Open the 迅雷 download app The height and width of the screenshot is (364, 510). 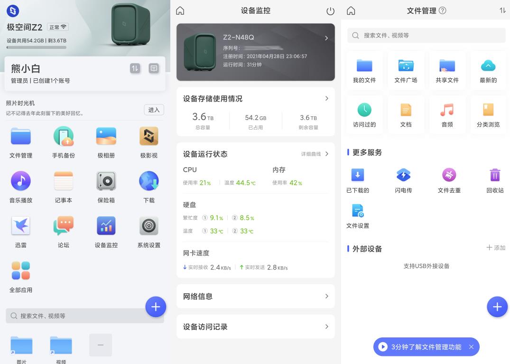pos(21,225)
